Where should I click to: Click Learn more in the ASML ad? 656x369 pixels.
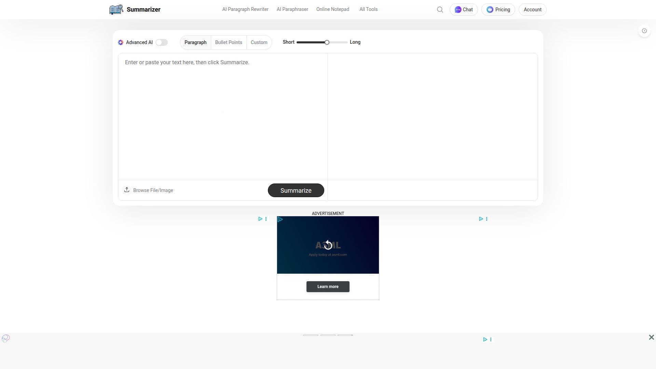click(328, 287)
